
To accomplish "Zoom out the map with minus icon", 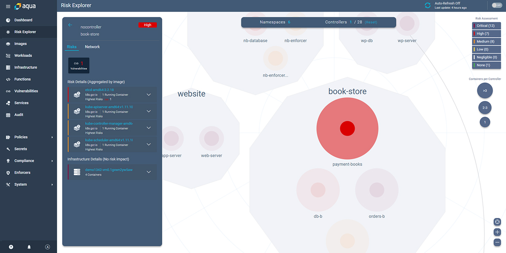I will tap(497, 242).
